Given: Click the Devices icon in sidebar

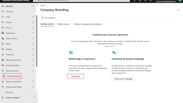Looking at the screenshot, I should 3,28.
